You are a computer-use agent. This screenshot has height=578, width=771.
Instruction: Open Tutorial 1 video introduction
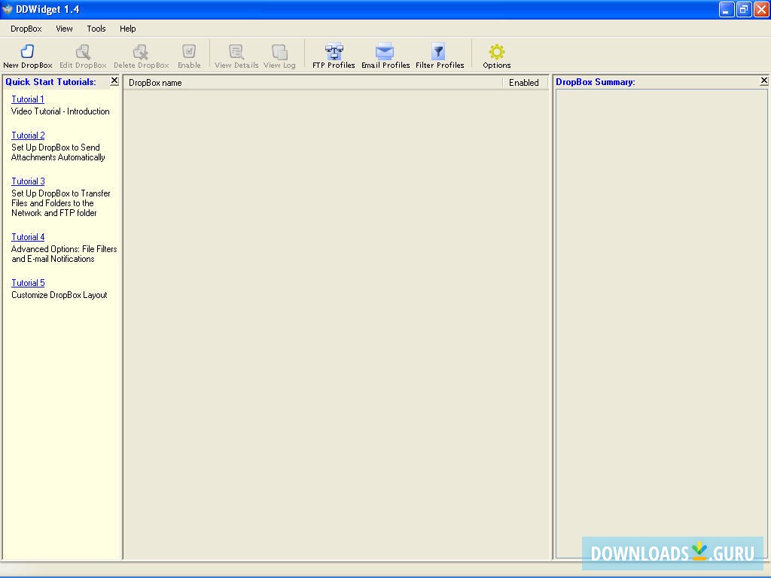27,99
